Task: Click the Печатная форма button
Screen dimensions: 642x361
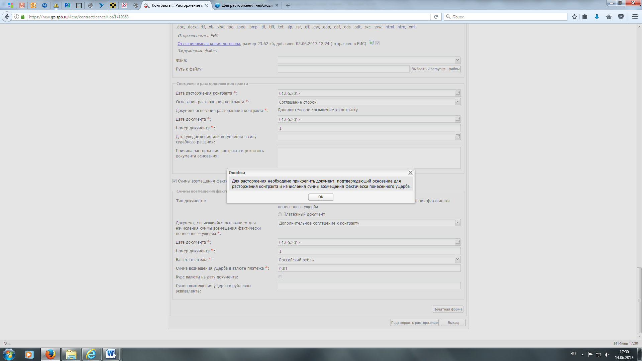Action: coord(448,309)
